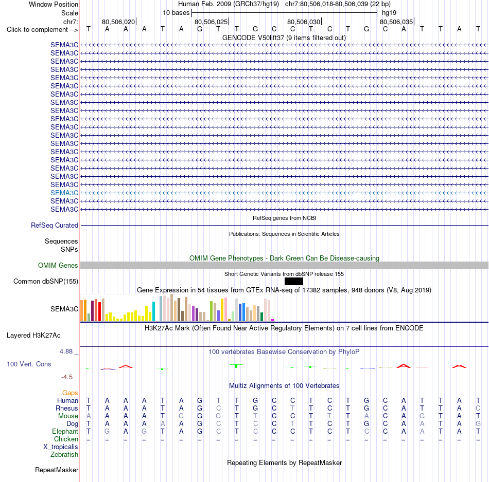Image resolution: width=489 pixels, height=482 pixels.
Task: Click the SNPs track label
Action: click(69, 249)
